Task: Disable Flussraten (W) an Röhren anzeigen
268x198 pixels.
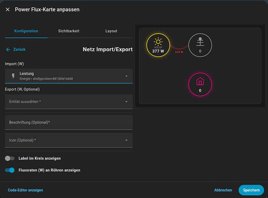Action: pyautogui.click(x=10, y=170)
